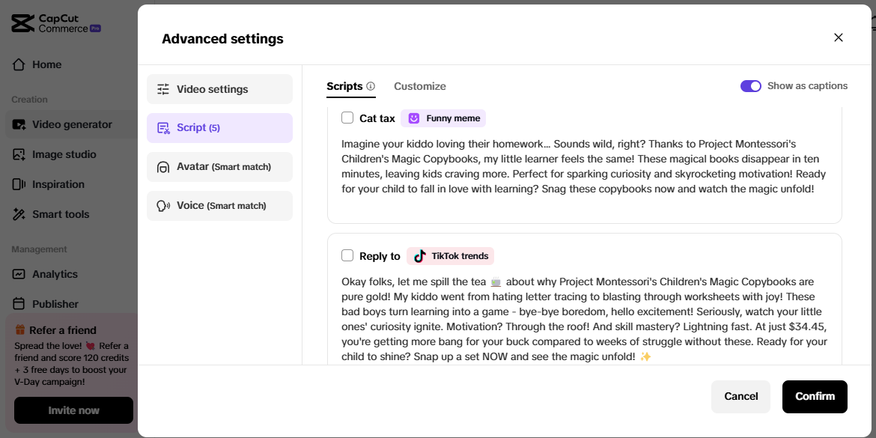
Task: Open the Video settings section
Action: (219, 89)
